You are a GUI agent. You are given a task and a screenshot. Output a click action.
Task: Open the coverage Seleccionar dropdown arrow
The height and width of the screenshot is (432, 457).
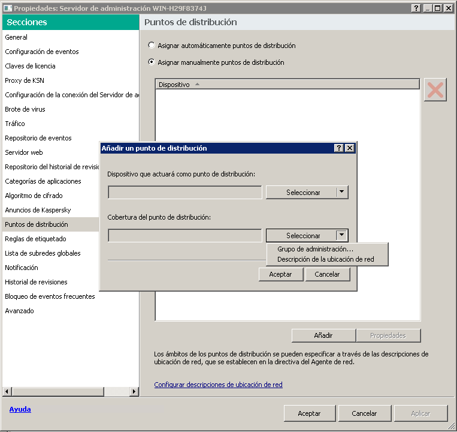pos(341,236)
